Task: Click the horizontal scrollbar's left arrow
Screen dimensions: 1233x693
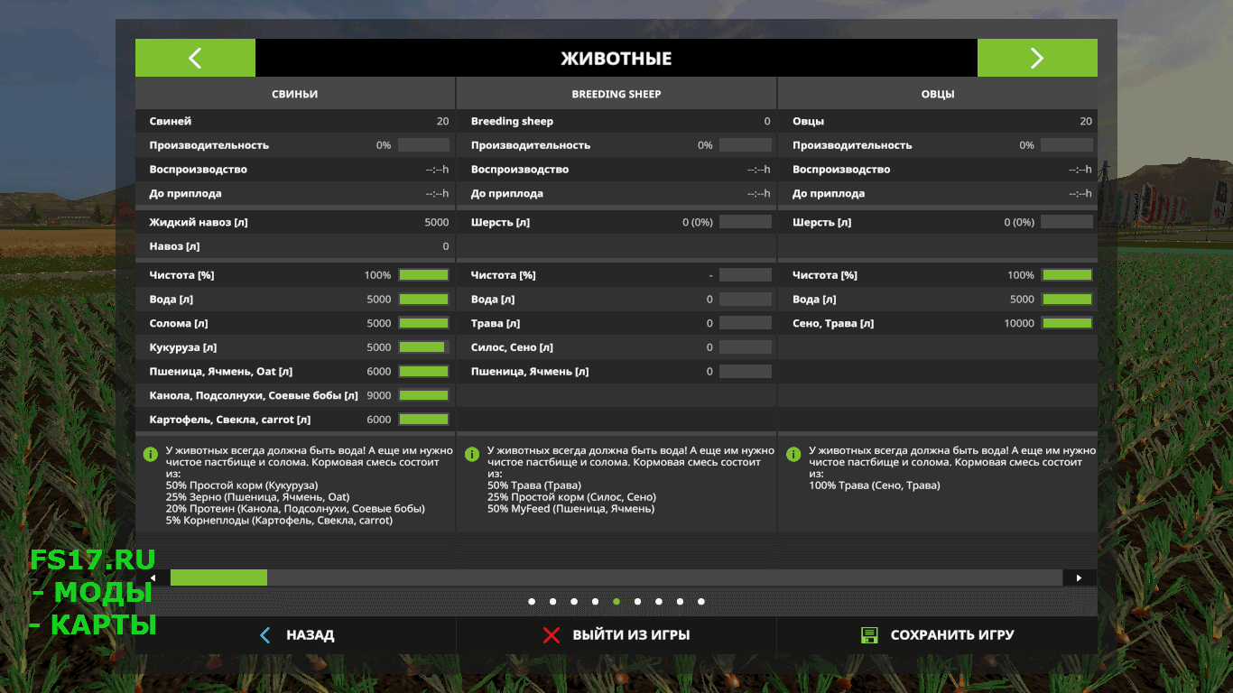Action: [x=153, y=577]
